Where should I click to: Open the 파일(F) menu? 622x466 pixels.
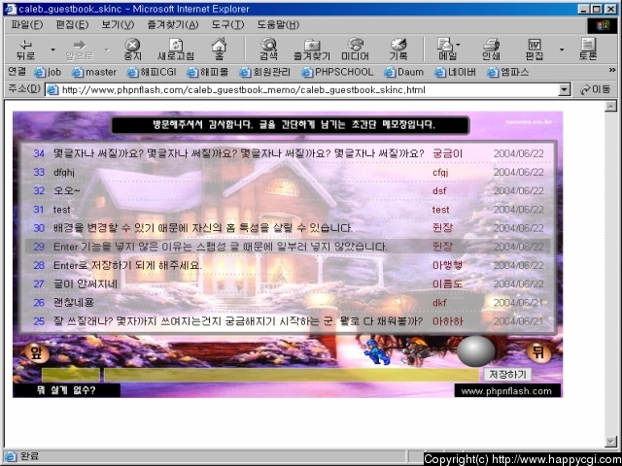(26, 25)
